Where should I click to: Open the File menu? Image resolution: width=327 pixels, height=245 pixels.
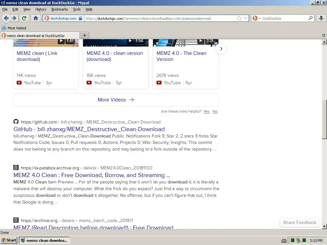click(5, 9)
